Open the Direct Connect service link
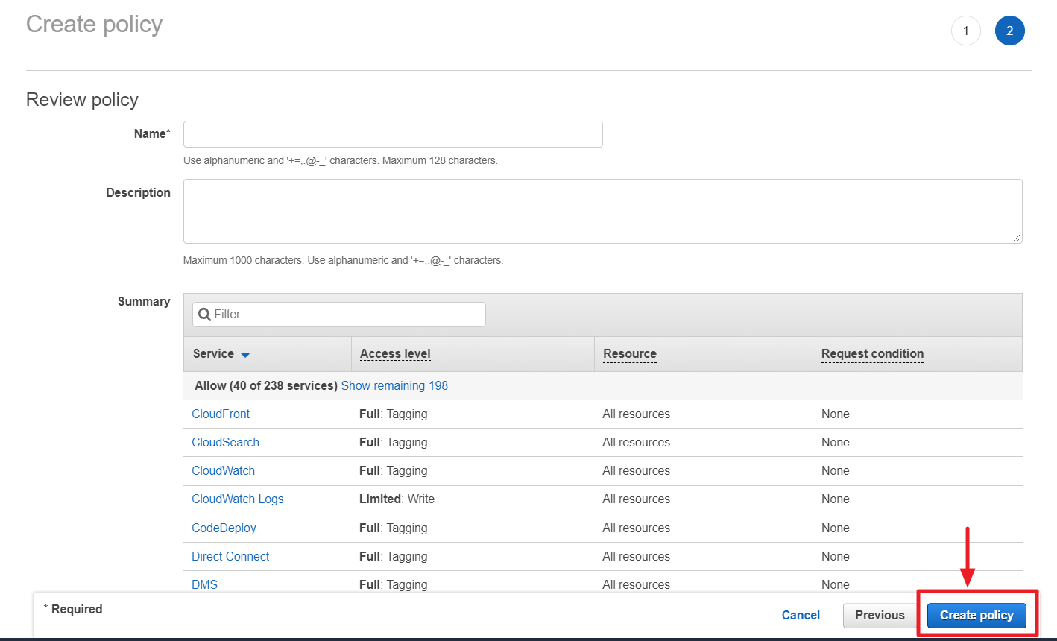 (x=230, y=557)
